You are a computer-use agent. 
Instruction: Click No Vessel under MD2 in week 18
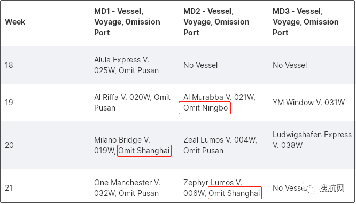(x=200, y=65)
